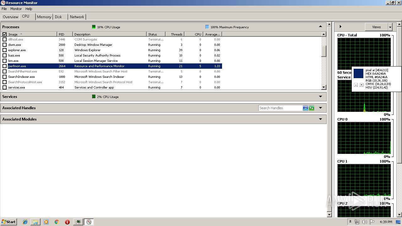Open the Monitor menu
Screen dimensions: 402x226
tap(16, 9)
